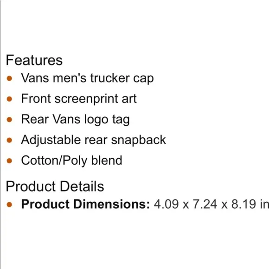This screenshot has width=269, height=269.
Task: Click the bullet beside Vans men's trucker cap
Action: (9, 78)
